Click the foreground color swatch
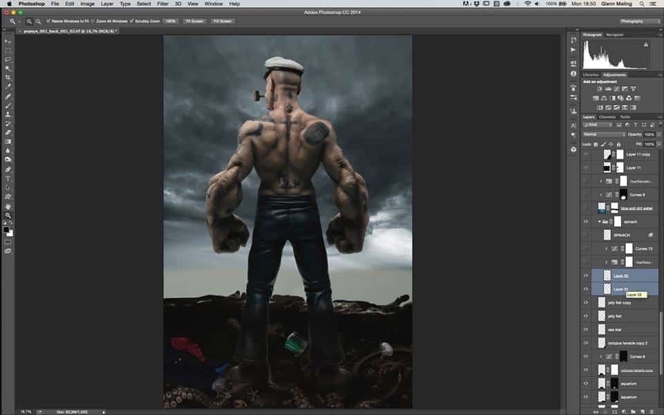Screen dimensions: 664x415 (6, 229)
